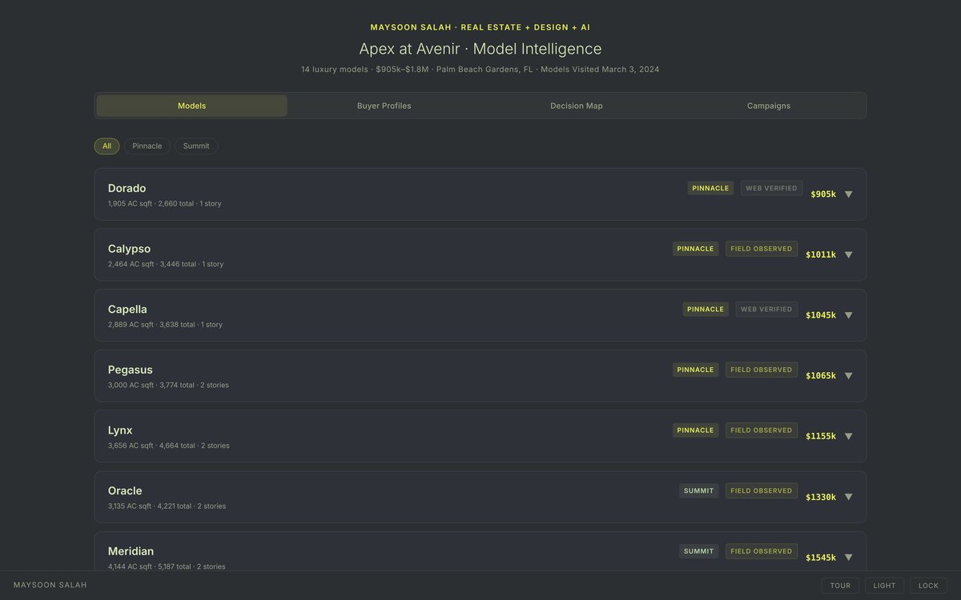Expand the Meridian model card arrow
Image resolution: width=961 pixels, height=600 pixels.
(x=849, y=558)
